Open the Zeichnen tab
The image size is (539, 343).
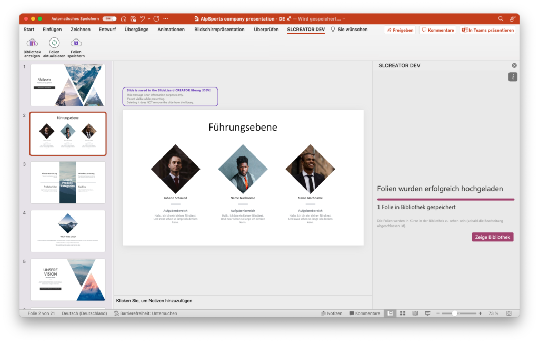81,30
